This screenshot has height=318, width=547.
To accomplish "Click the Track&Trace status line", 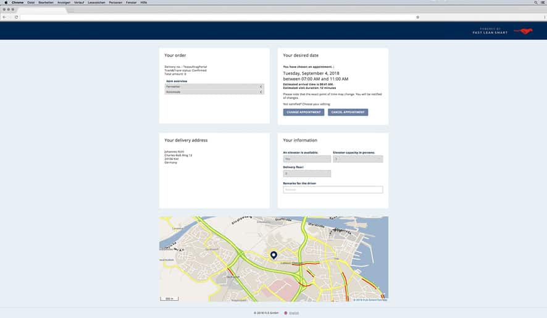I will click(186, 70).
